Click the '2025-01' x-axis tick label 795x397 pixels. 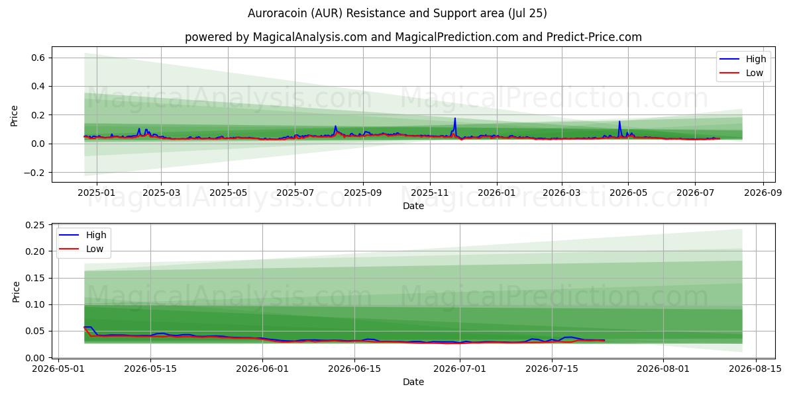[97, 195]
